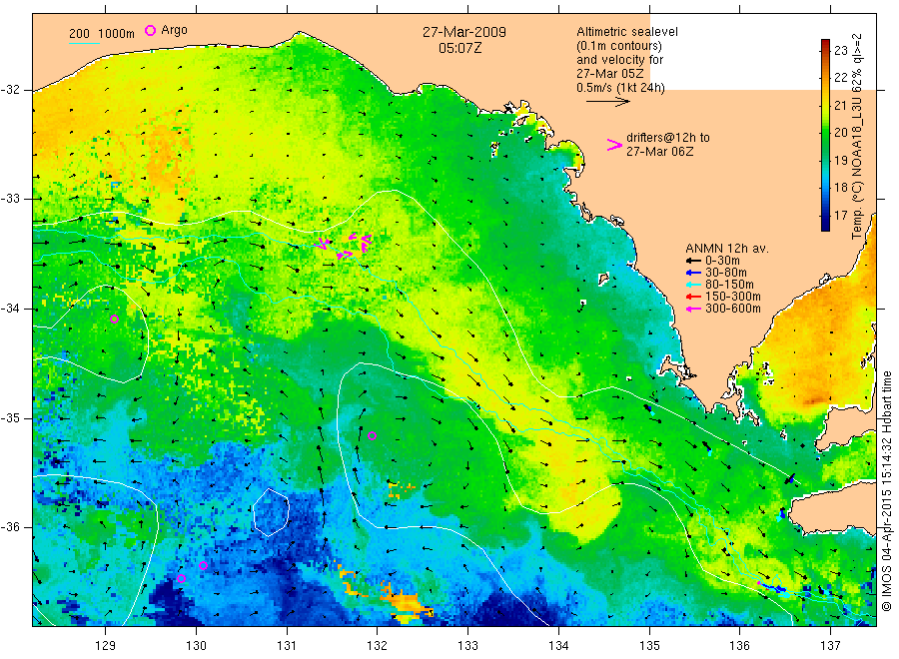Screen dimensions: 899x659
Task: Click longitude axis label 132
Action: 378,646
